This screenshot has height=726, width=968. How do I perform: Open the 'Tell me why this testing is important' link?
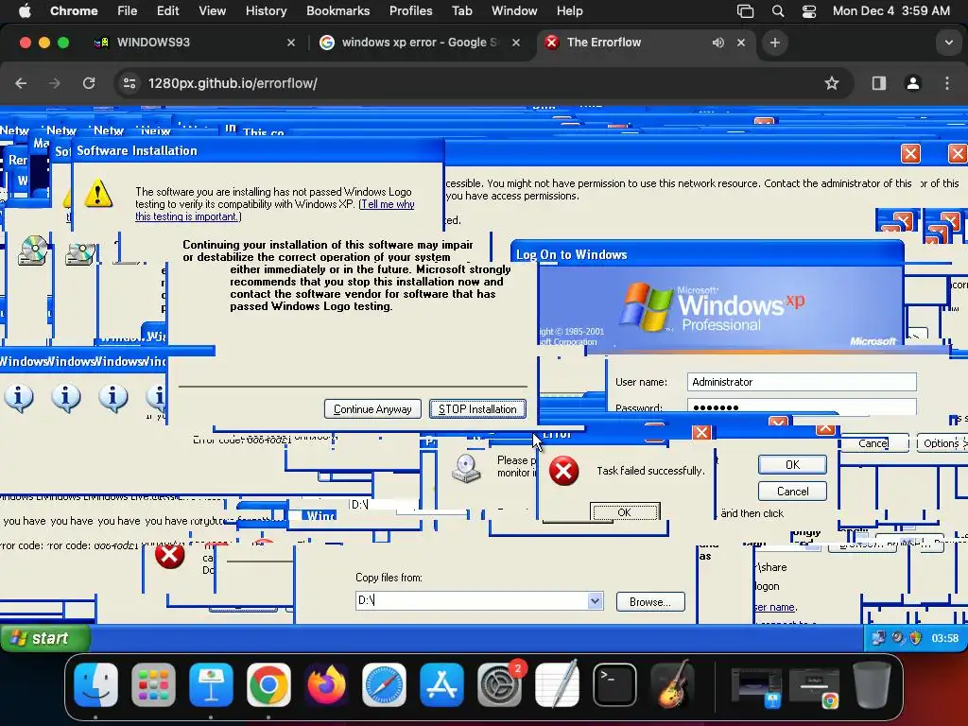pos(275,211)
